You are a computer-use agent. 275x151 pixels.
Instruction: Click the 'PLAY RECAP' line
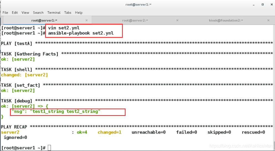tap(137, 127)
